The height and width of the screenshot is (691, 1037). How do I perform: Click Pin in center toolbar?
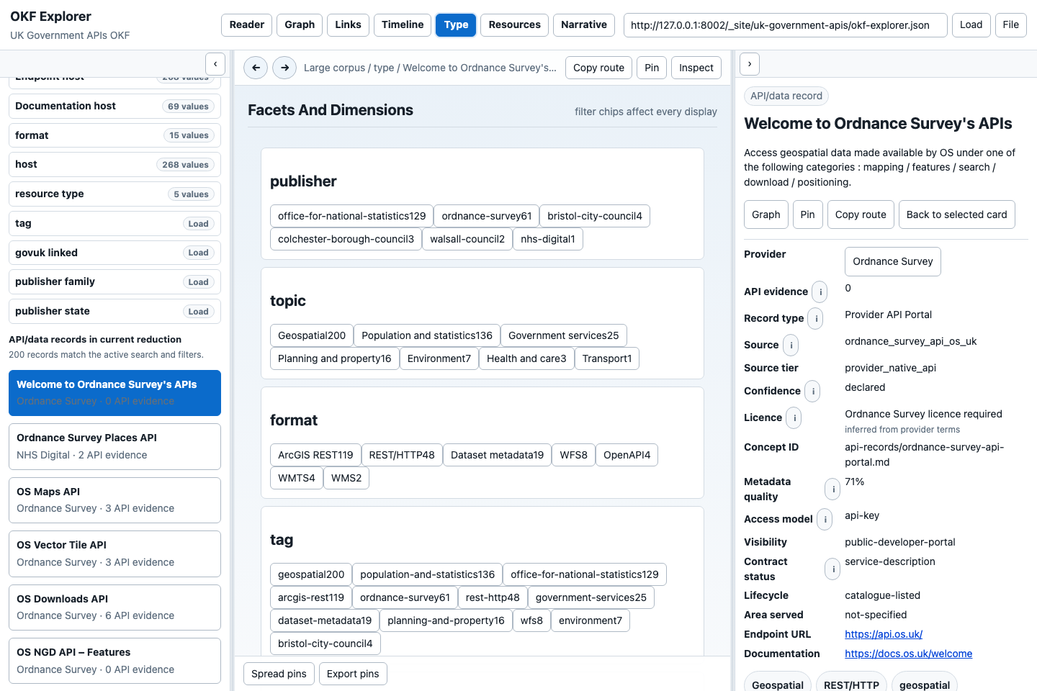point(652,68)
